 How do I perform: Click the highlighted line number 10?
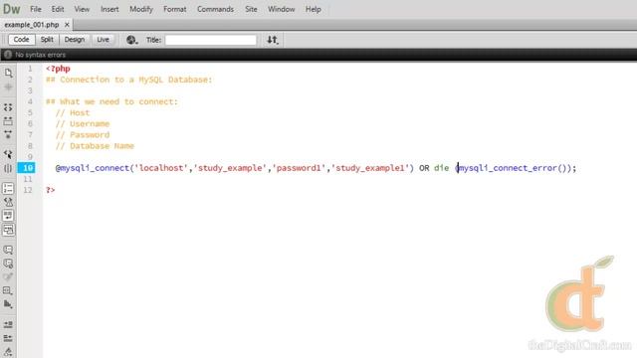click(x=28, y=168)
